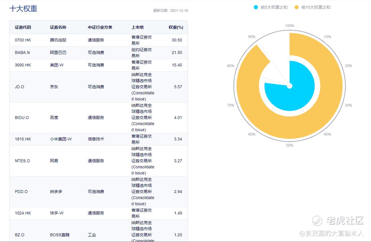Click the 小米集团-W security name
This screenshot has width=371, height=242.
pyautogui.click(x=61, y=139)
